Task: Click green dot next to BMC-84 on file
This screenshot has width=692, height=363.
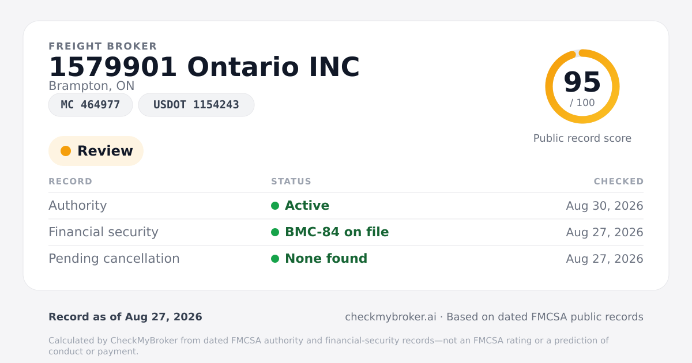Action: coord(275,232)
